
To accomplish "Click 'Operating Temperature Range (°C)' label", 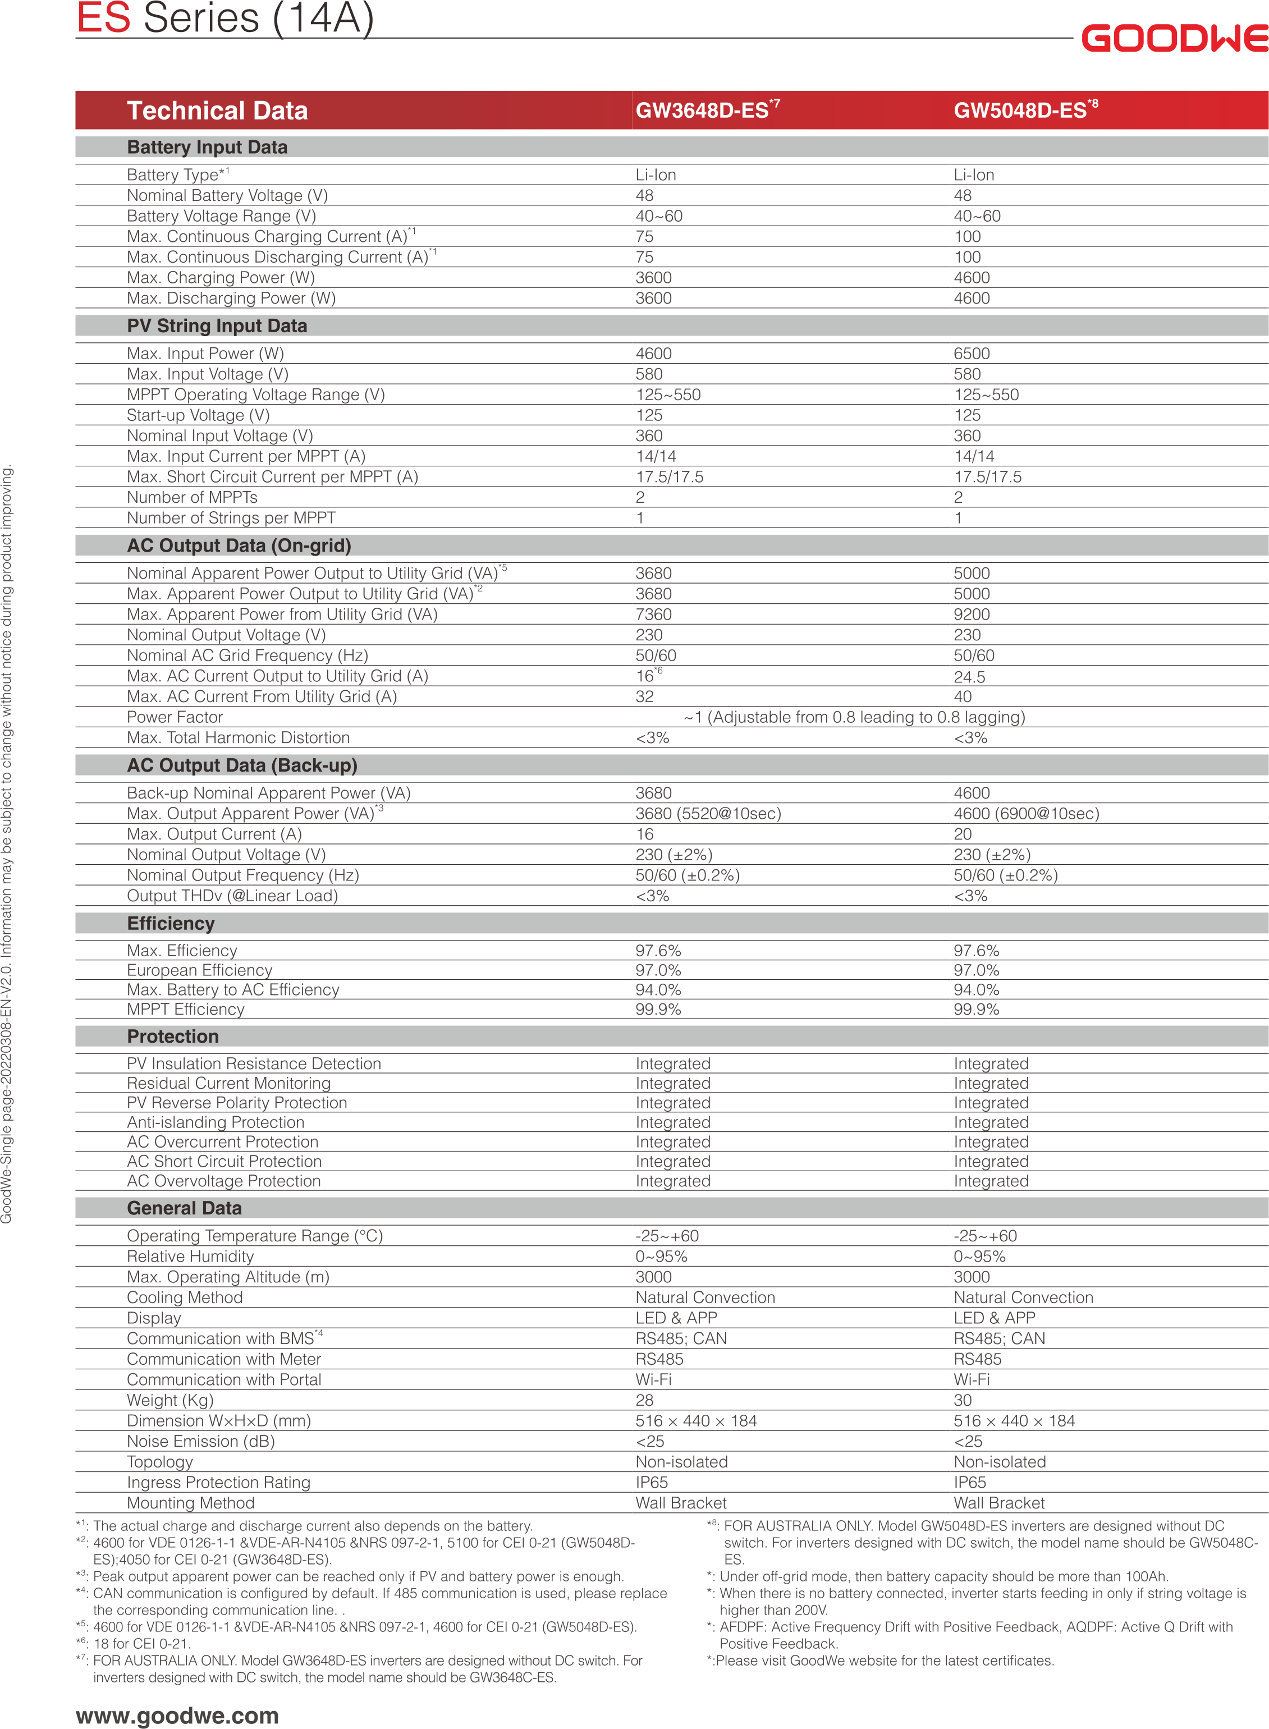I will pyautogui.click(x=254, y=1236).
